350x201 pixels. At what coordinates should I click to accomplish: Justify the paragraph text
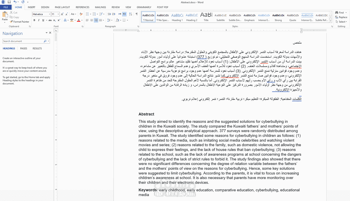click(100, 20)
